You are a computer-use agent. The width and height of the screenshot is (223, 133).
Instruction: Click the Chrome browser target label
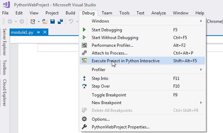click(x=215, y=21)
